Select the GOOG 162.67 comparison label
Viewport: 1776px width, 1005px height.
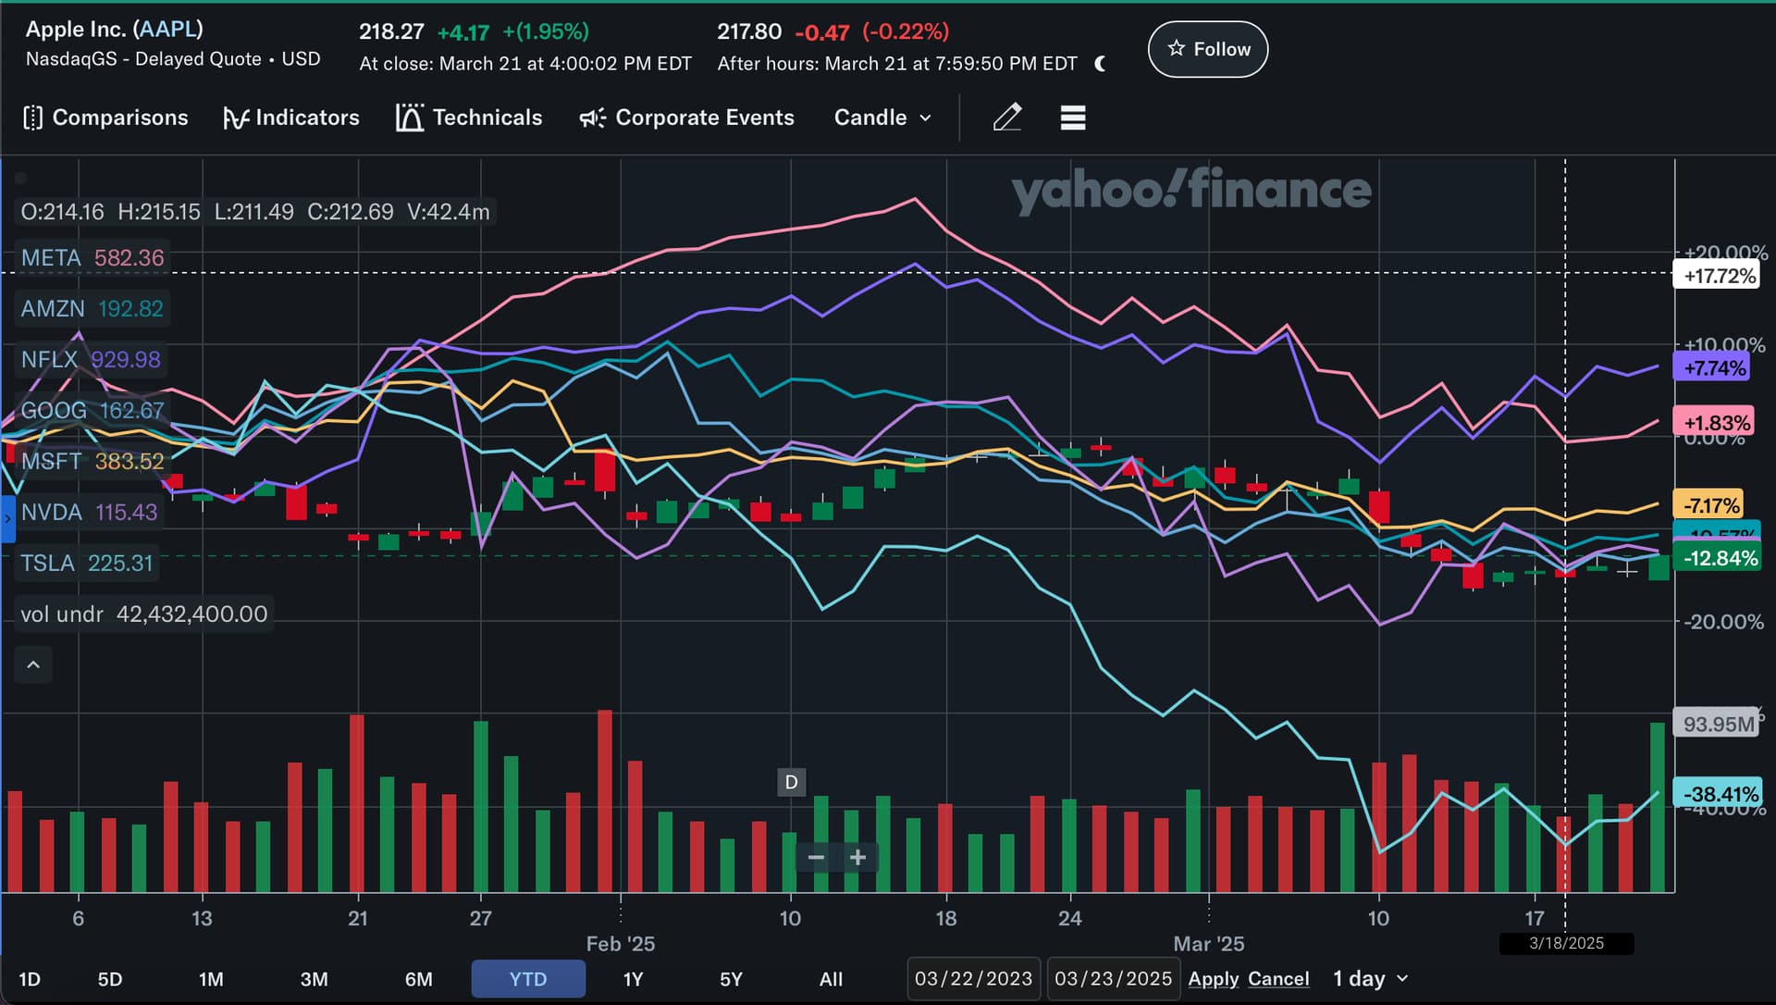(92, 410)
